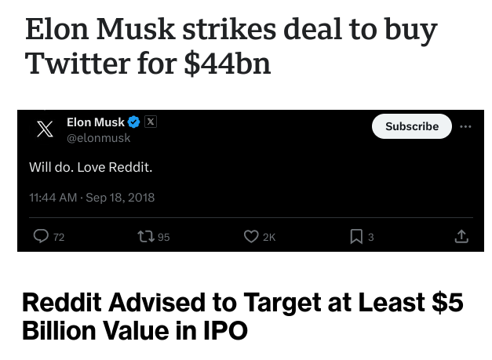Click the X logo profile avatar
The height and width of the screenshot is (360, 492).
46,130
